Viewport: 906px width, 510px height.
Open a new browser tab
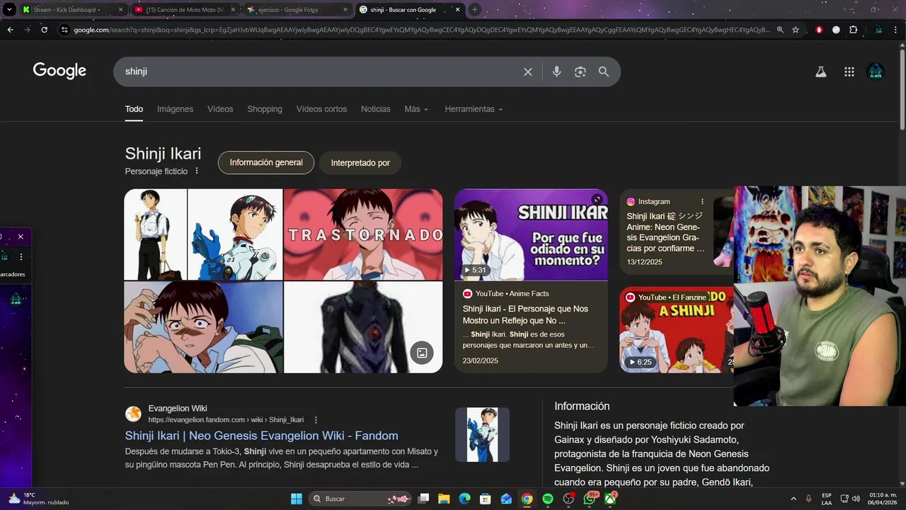(475, 9)
